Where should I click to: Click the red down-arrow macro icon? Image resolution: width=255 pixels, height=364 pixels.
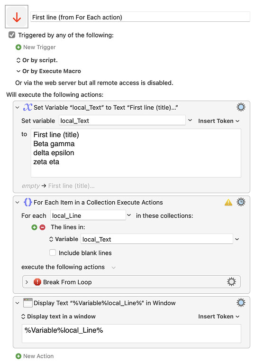[x=17, y=17]
